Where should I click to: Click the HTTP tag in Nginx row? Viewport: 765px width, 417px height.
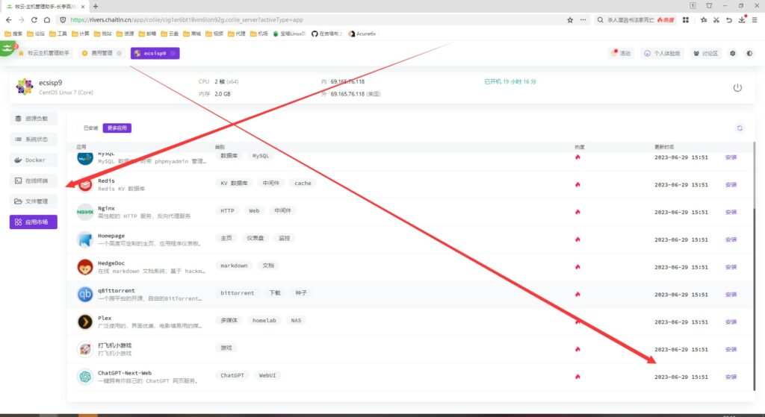[227, 211]
